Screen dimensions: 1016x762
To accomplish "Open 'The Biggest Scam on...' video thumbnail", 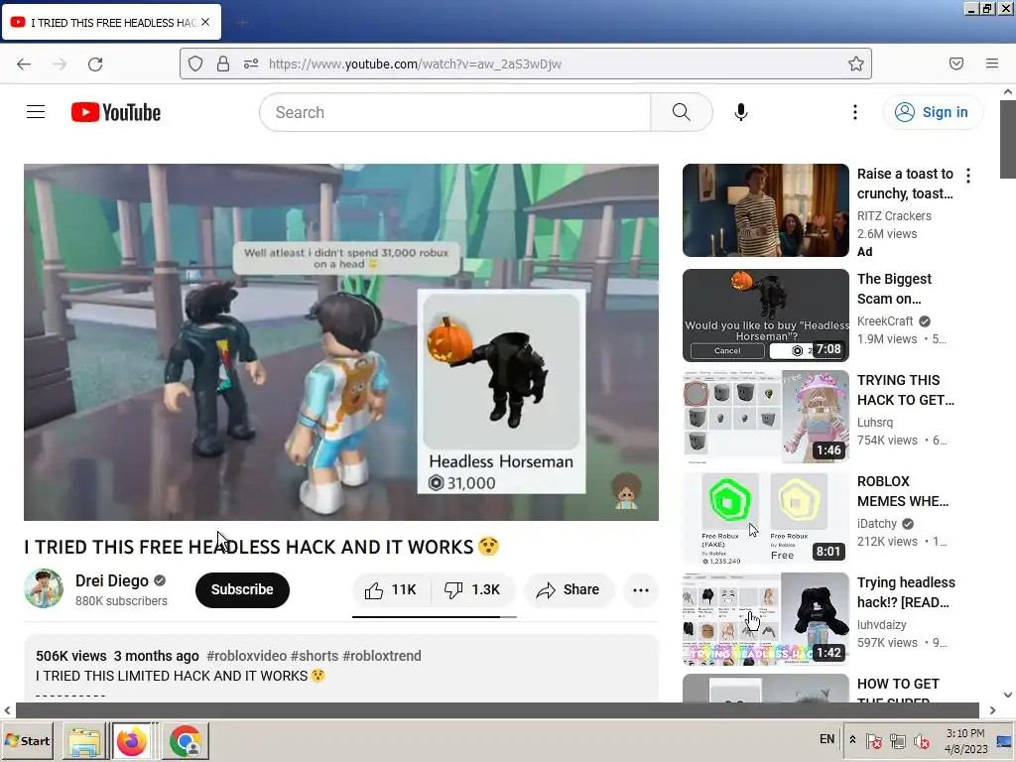I will [x=766, y=316].
